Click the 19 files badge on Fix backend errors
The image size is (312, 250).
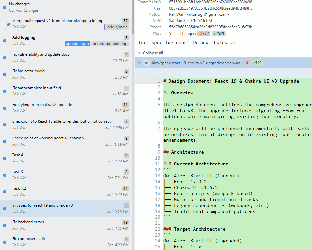[x=125, y=222]
